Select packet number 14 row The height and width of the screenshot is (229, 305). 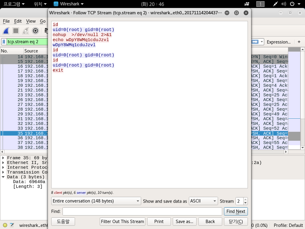[x=24, y=57]
